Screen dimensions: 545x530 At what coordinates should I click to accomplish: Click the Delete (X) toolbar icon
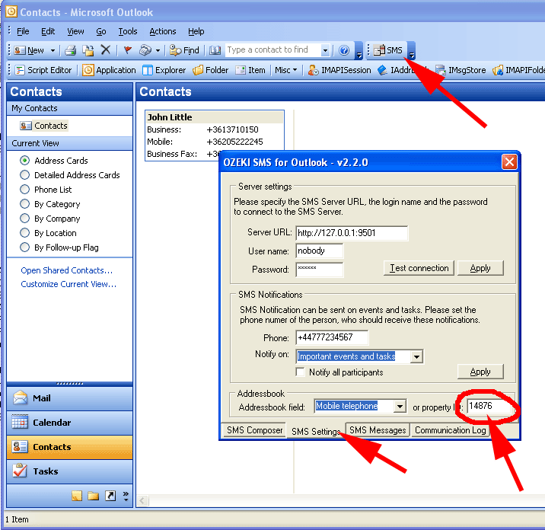click(105, 50)
